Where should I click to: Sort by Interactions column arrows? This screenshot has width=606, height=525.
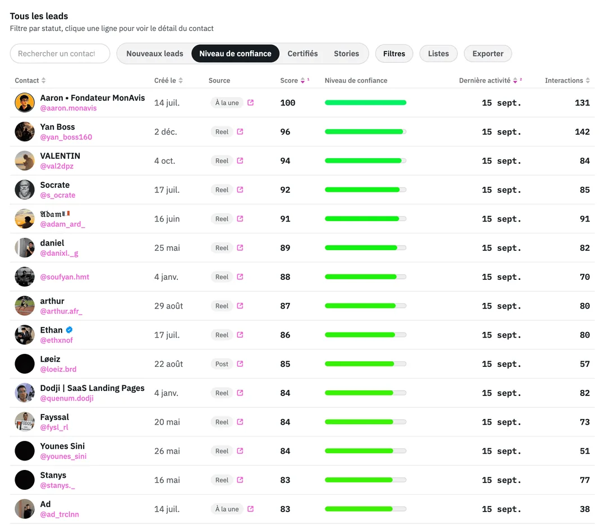(587, 80)
